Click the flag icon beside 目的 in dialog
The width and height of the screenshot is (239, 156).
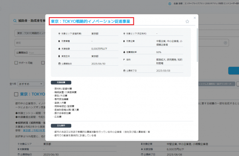(124, 60)
